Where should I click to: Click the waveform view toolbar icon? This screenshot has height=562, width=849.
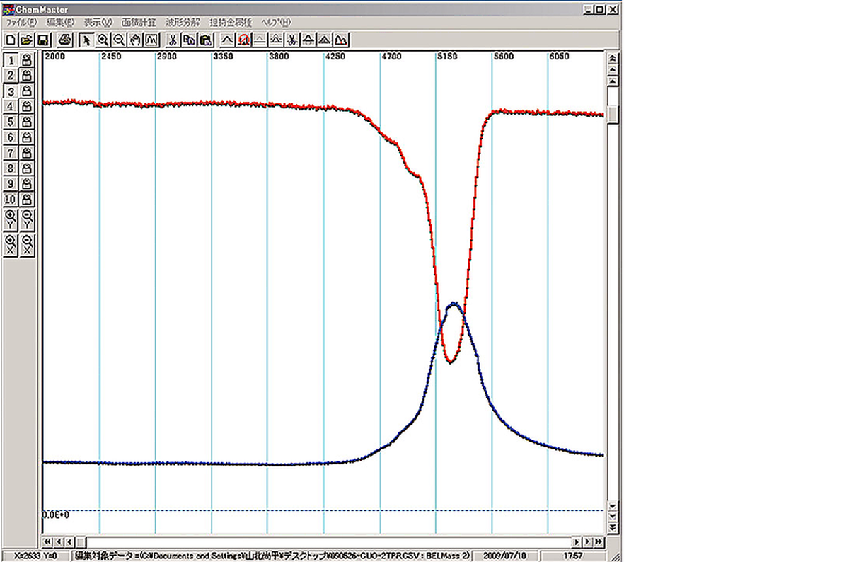pos(151,40)
